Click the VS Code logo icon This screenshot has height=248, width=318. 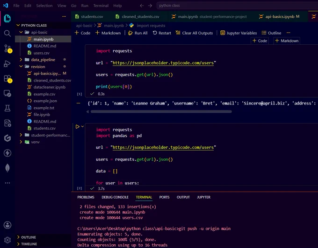(6, 6)
